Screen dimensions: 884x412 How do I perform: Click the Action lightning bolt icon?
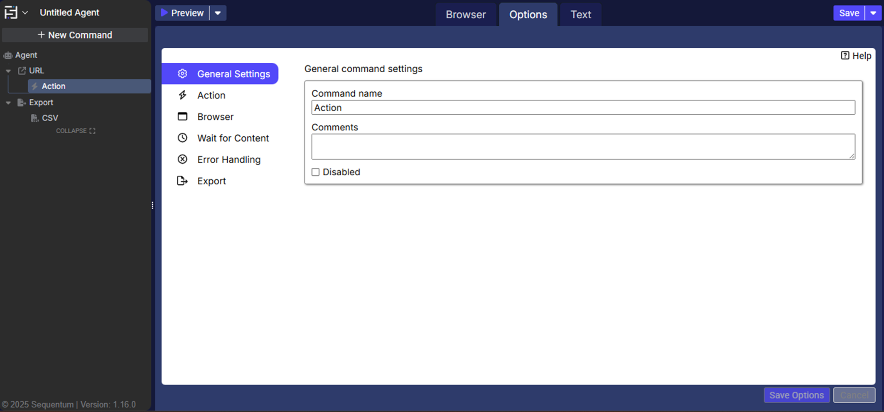(182, 95)
